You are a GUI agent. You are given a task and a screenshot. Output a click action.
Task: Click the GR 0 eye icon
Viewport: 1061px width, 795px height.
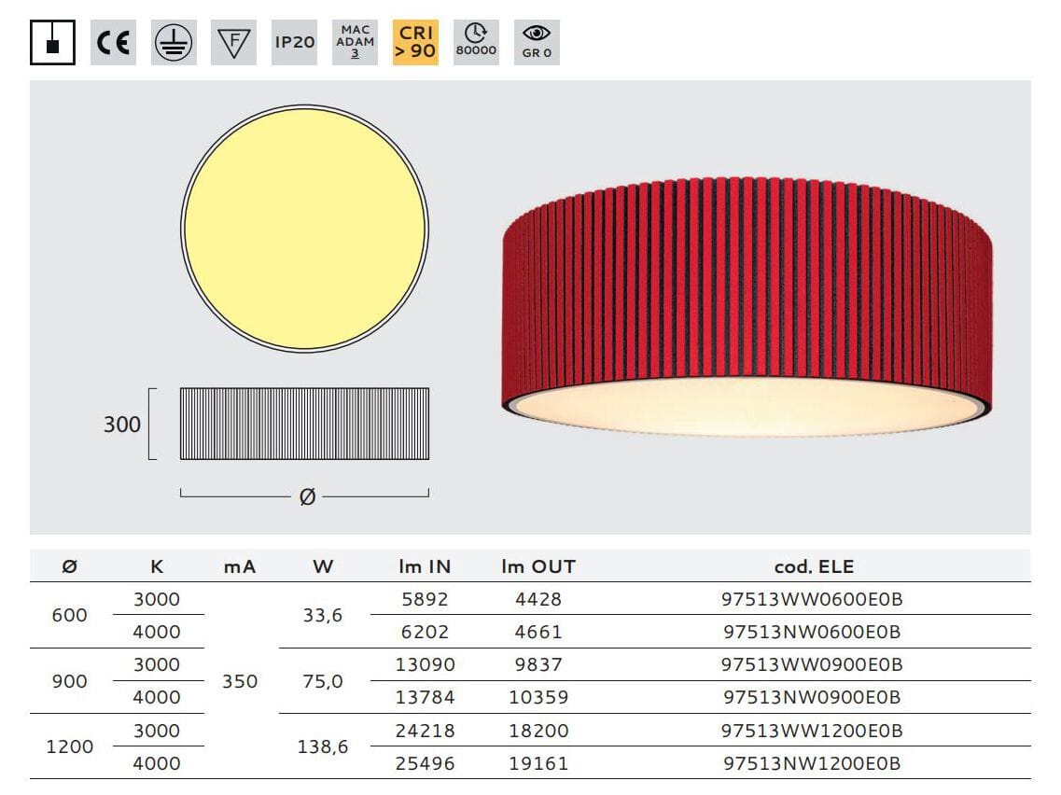[537, 42]
